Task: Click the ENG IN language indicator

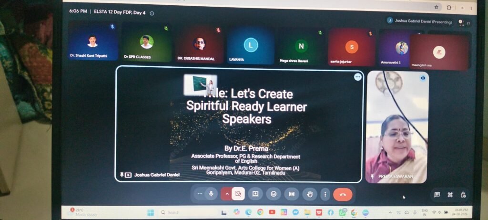Action: tap(425, 212)
